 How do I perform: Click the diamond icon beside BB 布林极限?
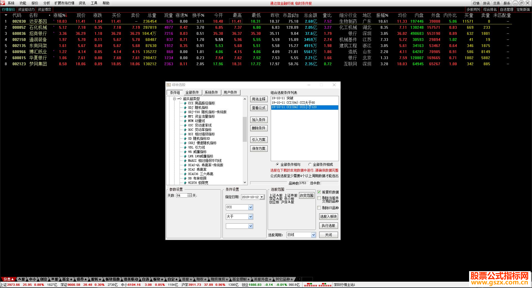(x=185, y=179)
